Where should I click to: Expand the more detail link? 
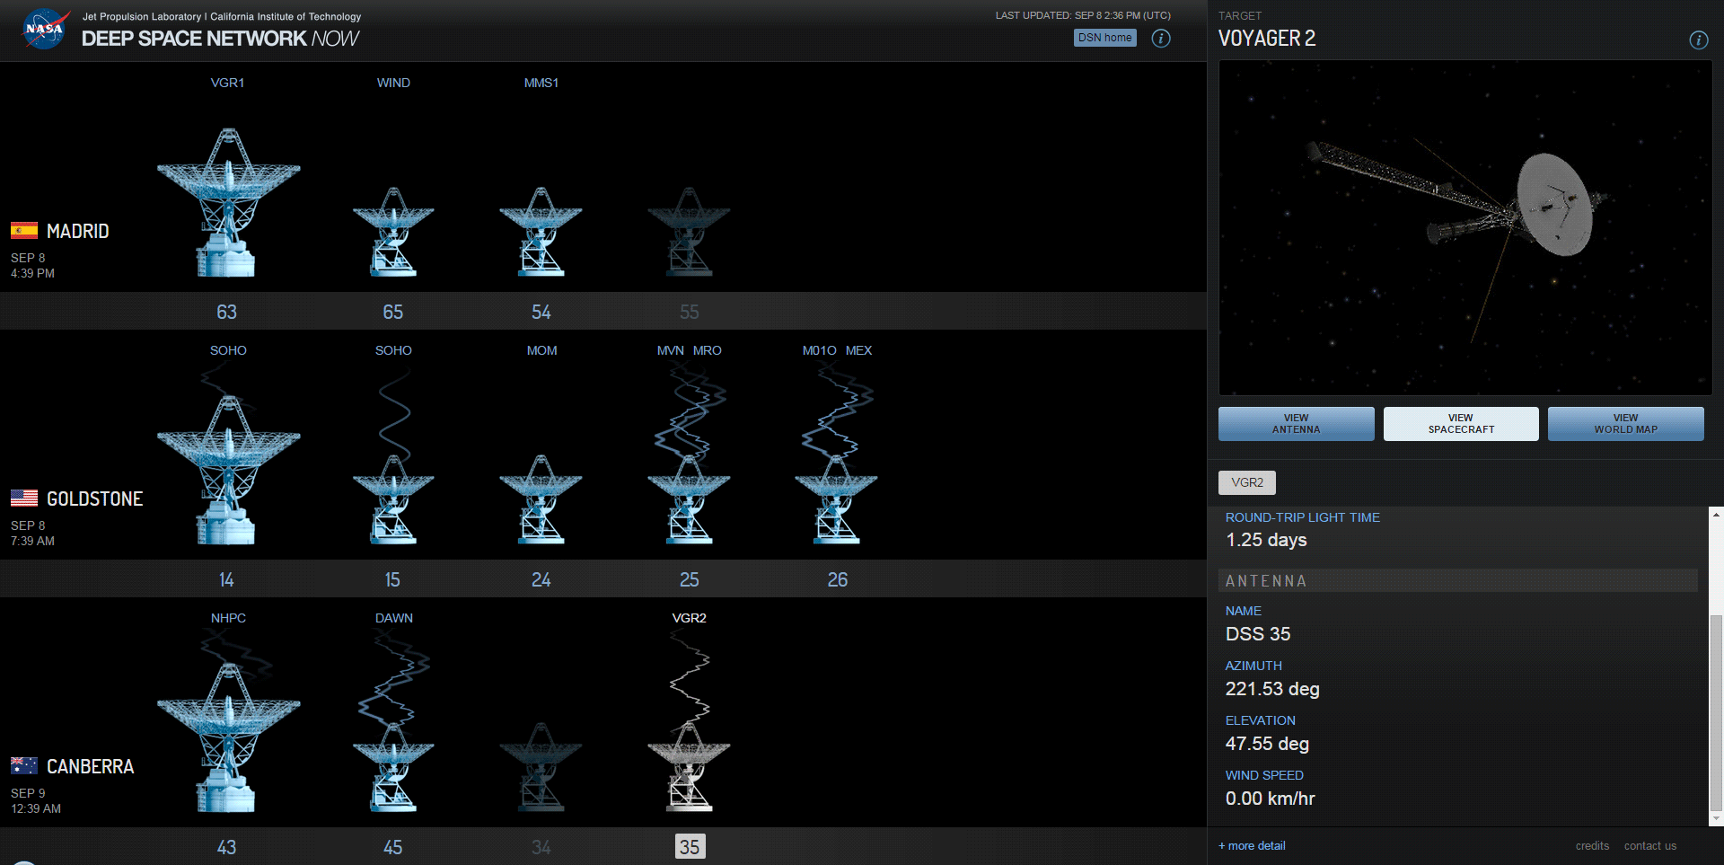coord(1252,845)
